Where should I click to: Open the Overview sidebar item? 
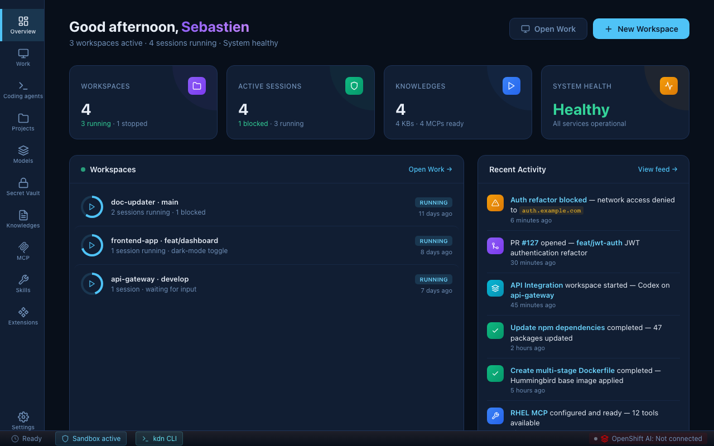(23, 25)
